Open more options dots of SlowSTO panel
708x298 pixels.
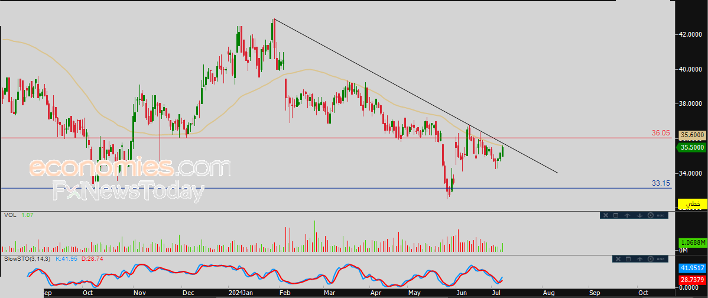click(x=661, y=259)
